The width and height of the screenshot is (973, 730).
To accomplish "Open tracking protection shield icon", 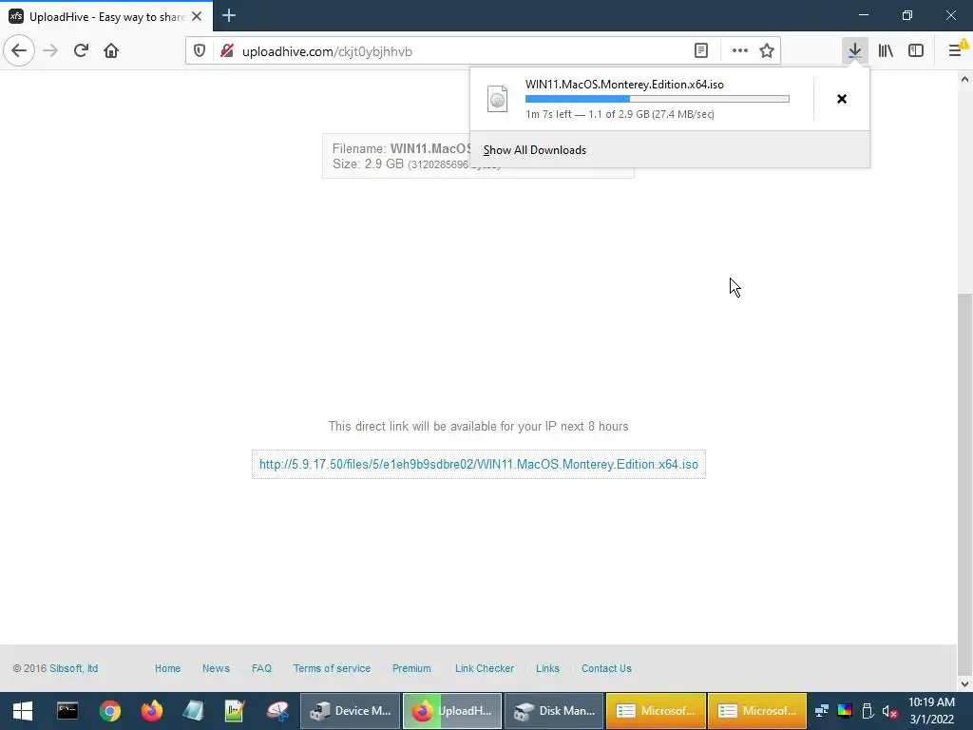I will (200, 51).
